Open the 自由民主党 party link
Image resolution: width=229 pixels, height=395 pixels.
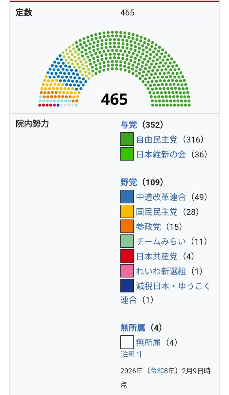(x=157, y=140)
